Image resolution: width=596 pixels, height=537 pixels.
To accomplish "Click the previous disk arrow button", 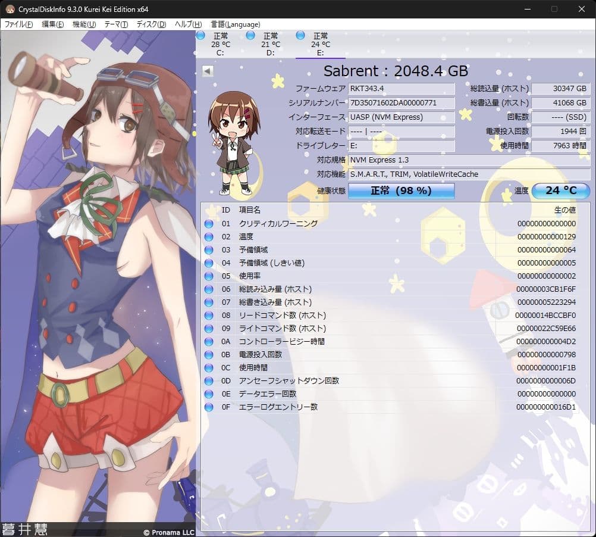I will (x=208, y=71).
